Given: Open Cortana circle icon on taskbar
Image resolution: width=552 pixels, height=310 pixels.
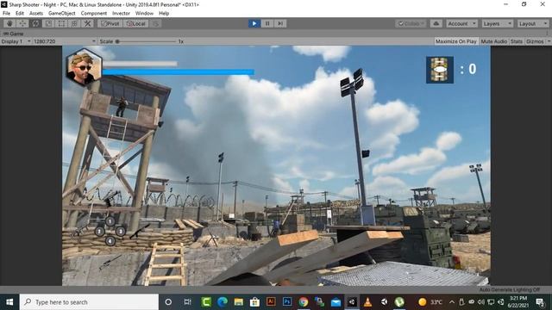Looking at the screenshot, I should pyautogui.click(x=168, y=302).
